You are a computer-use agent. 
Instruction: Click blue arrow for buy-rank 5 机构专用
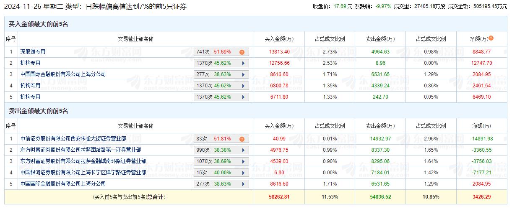coord(243,97)
